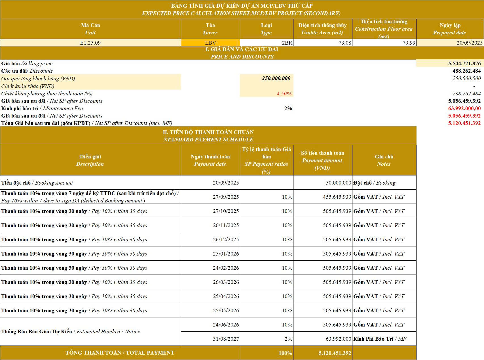Select the 31/08/2027 handover date cell
The width and height of the screenshot is (484, 360).
click(x=210, y=339)
